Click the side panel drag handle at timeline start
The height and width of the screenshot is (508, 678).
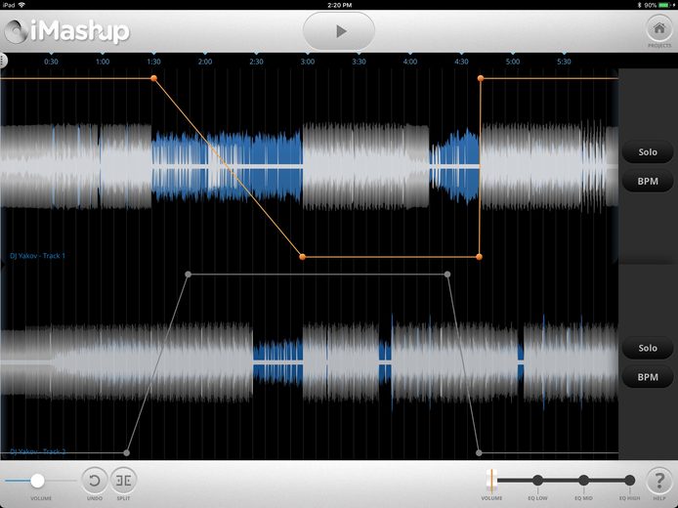[3, 61]
